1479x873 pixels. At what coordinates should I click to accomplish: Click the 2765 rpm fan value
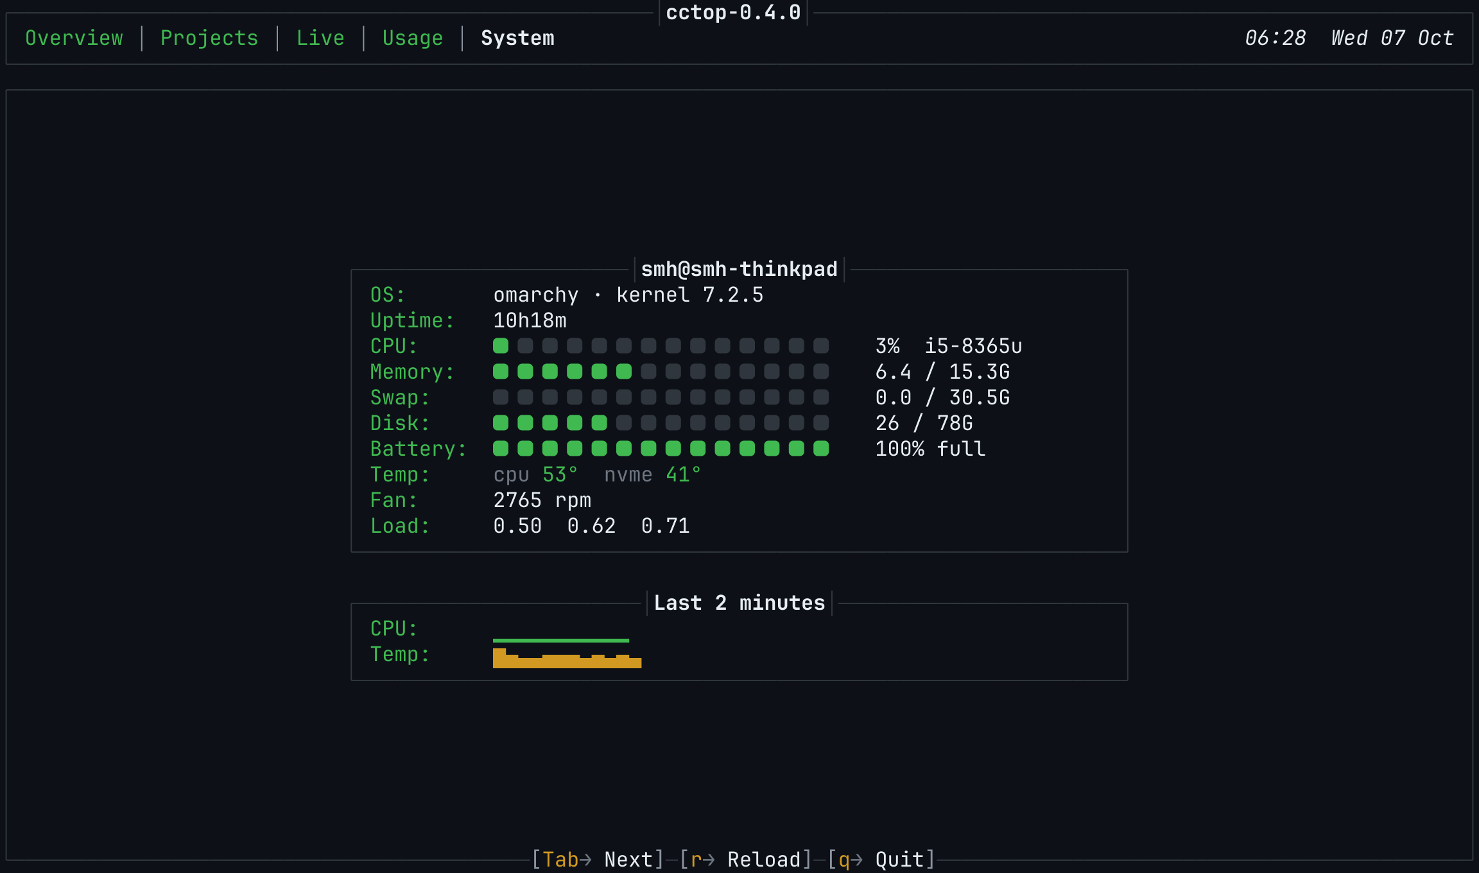[x=542, y=500]
